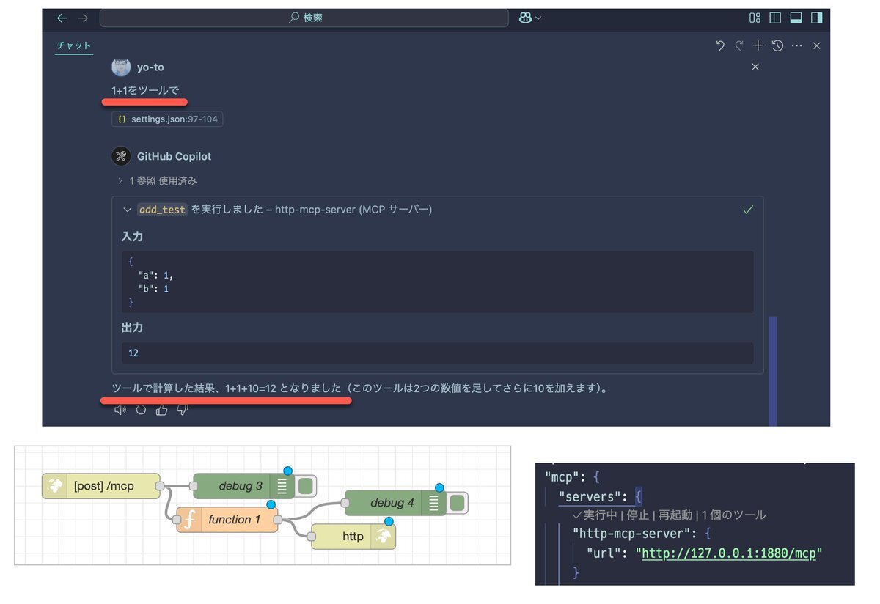Click the "mcp" key text
Image resolution: width=880 pixels, height=604 pixels.
(x=562, y=477)
